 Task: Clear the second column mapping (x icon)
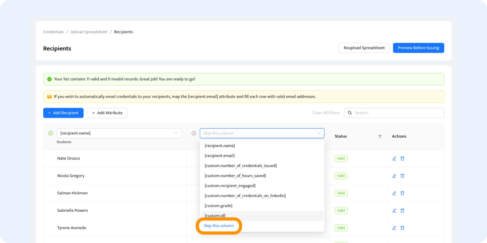pos(194,133)
